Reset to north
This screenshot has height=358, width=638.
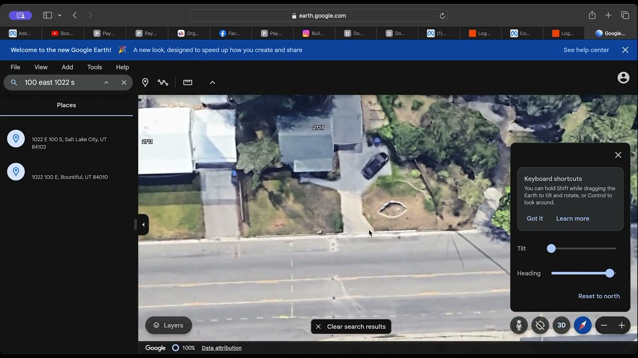[599, 296]
